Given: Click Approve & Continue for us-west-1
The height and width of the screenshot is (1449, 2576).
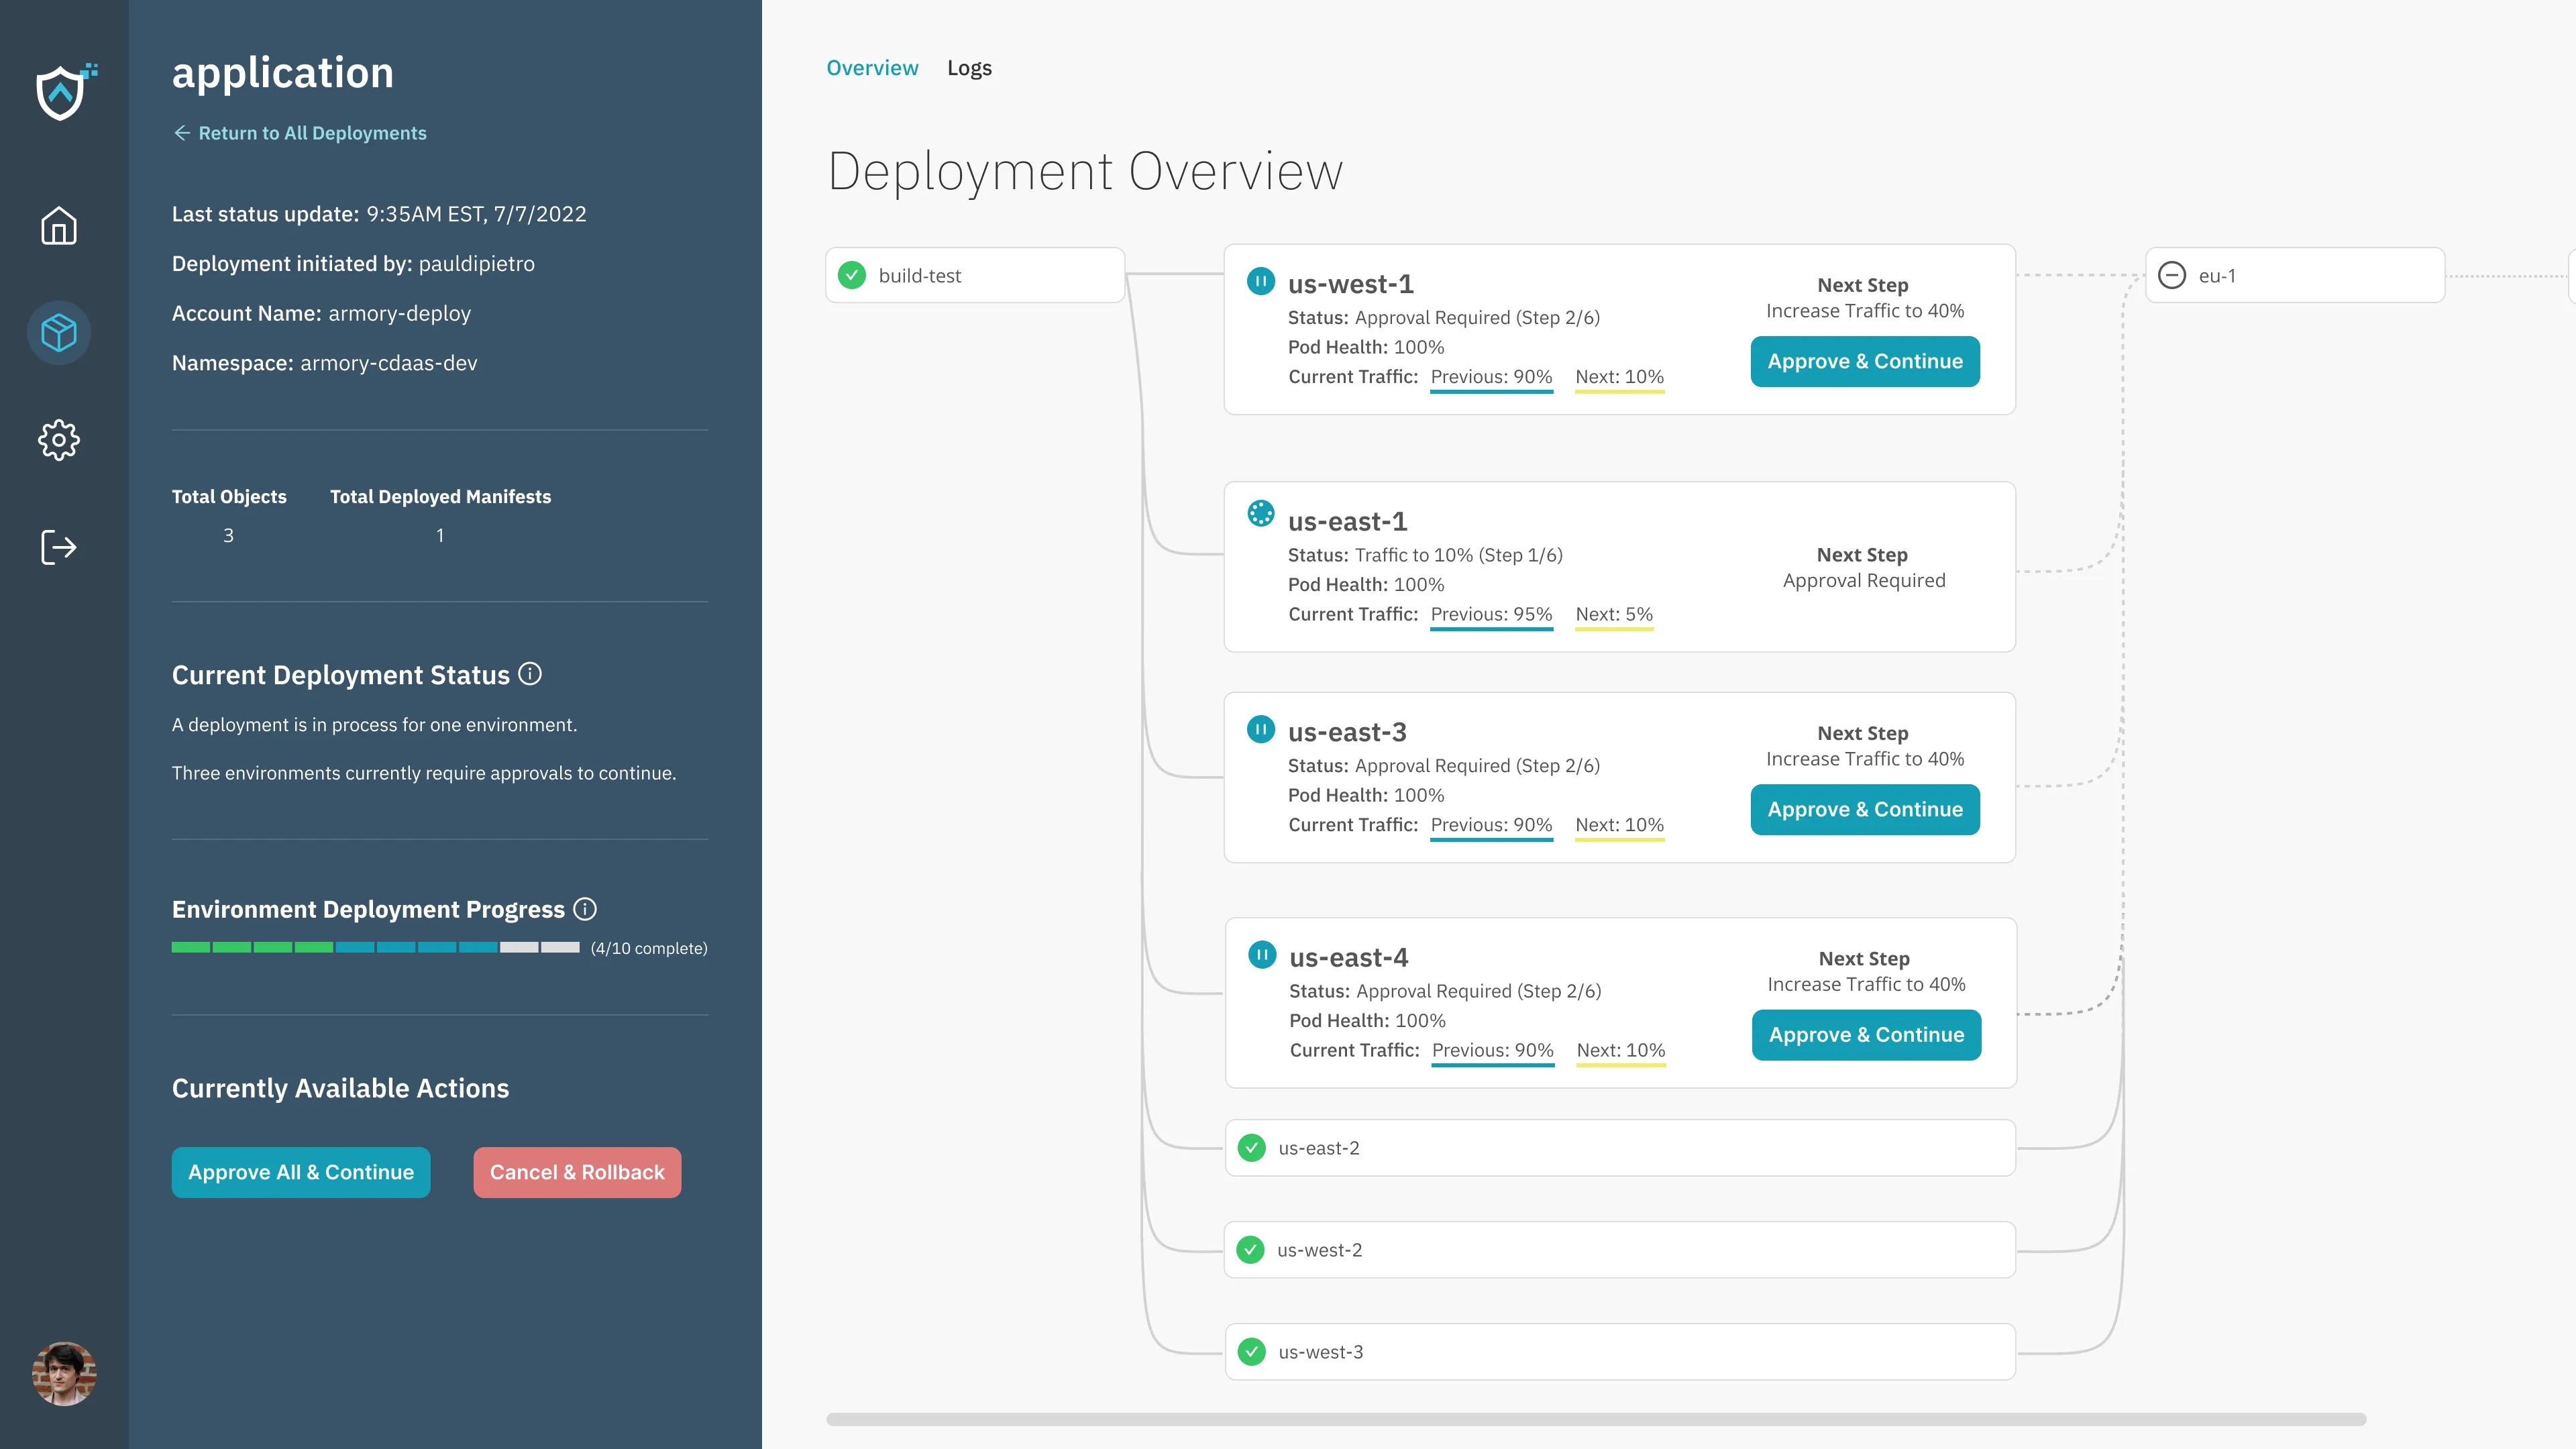Looking at the screenshot, I should tap(1864, 361).
